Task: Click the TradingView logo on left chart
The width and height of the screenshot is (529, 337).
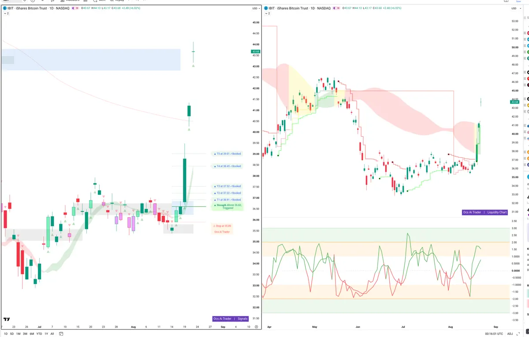Action: pos(7,319)
